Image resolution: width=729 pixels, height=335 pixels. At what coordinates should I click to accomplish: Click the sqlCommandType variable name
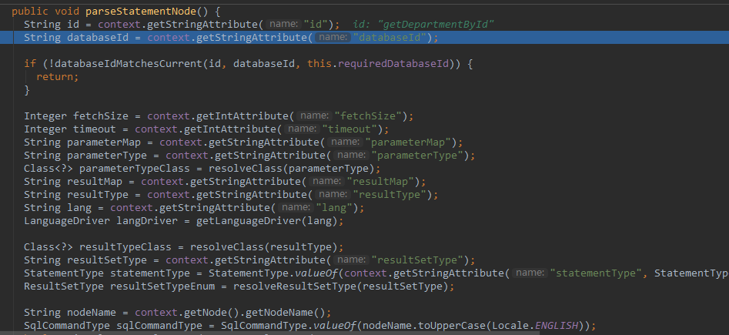159,325
